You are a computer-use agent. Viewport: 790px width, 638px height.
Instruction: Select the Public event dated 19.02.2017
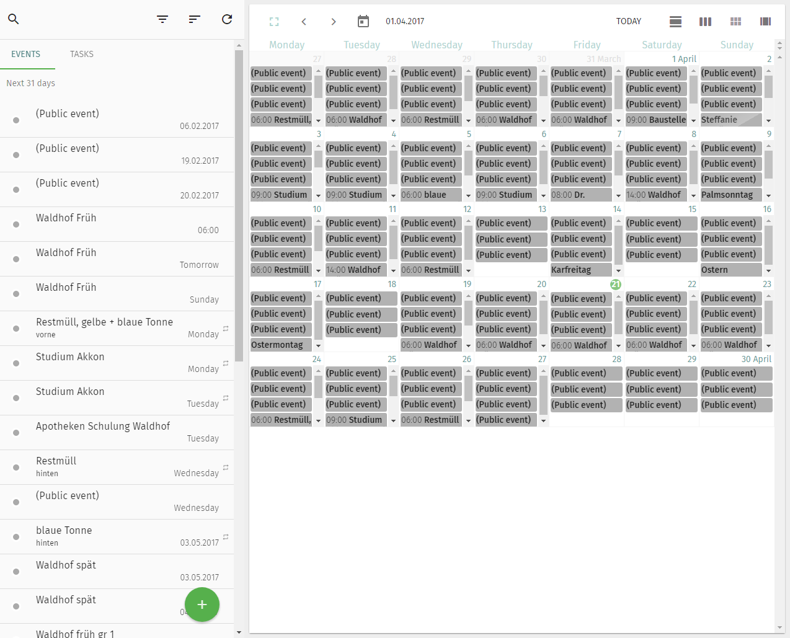(117, 154)
